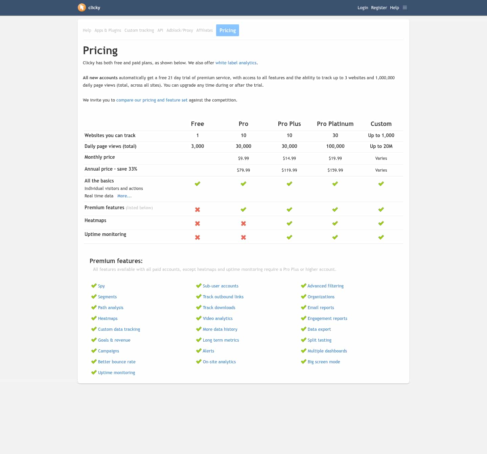Click the red X for Free uptime monitoring
This screenshot has height=454, width=487.
point(198,237)
